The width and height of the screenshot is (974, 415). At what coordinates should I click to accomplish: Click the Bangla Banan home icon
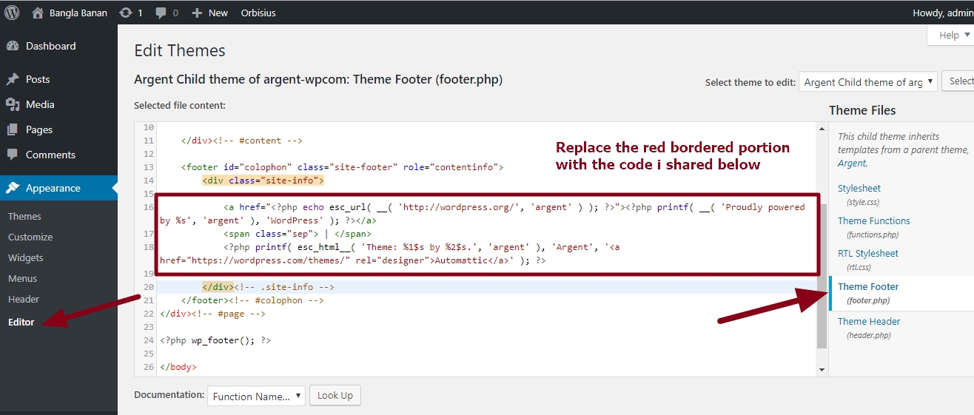(x=38, y=13)
